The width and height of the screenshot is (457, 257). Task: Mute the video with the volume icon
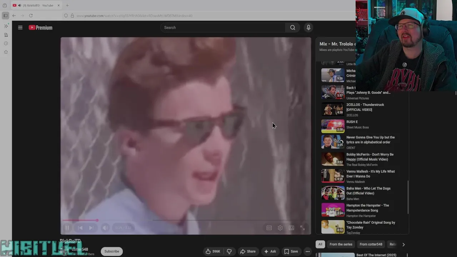105,228
